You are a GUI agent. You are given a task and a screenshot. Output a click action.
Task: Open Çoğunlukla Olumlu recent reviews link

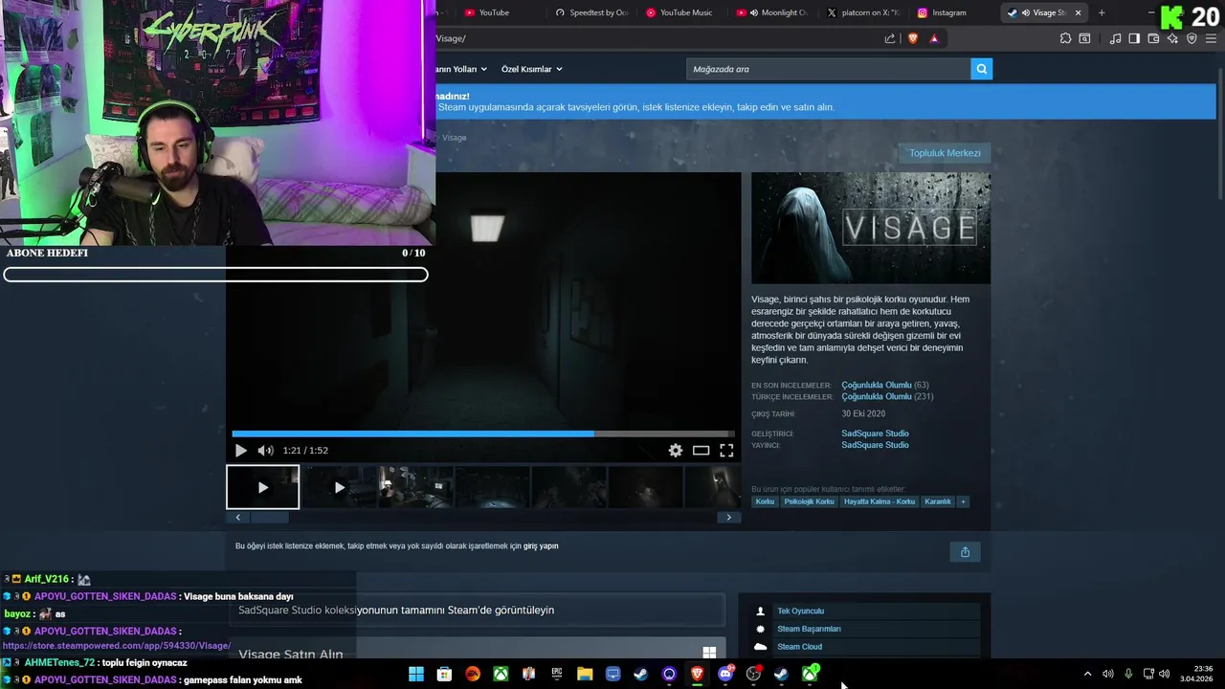pos(877,385)
